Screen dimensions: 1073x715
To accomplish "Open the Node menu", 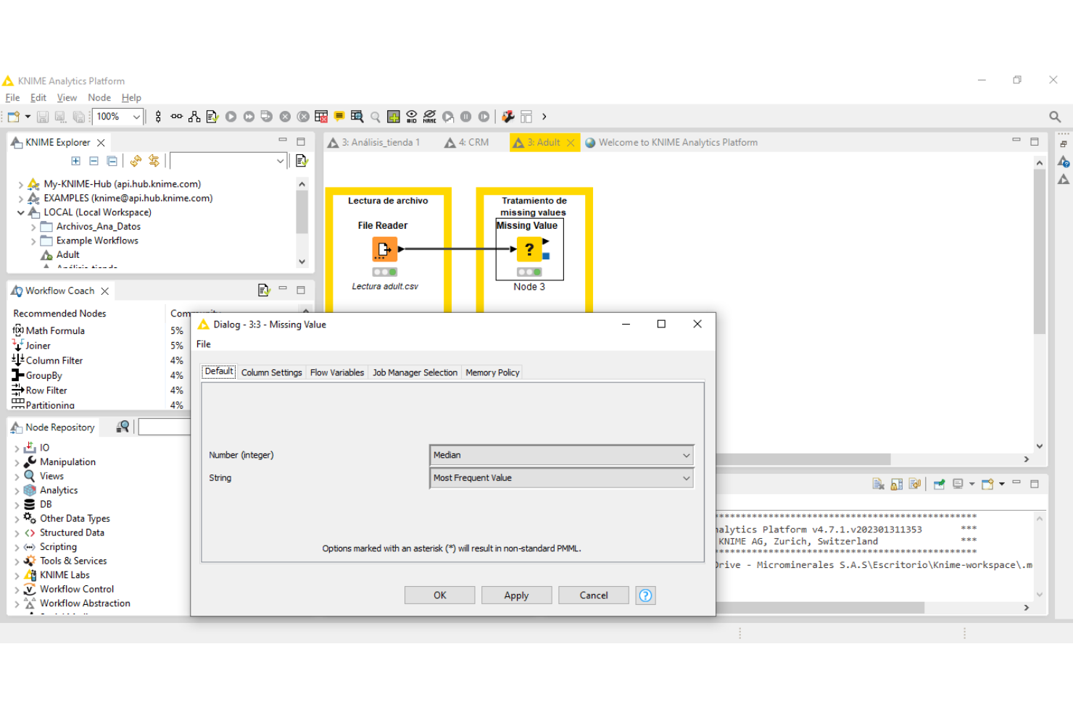I will pos(99,98).
